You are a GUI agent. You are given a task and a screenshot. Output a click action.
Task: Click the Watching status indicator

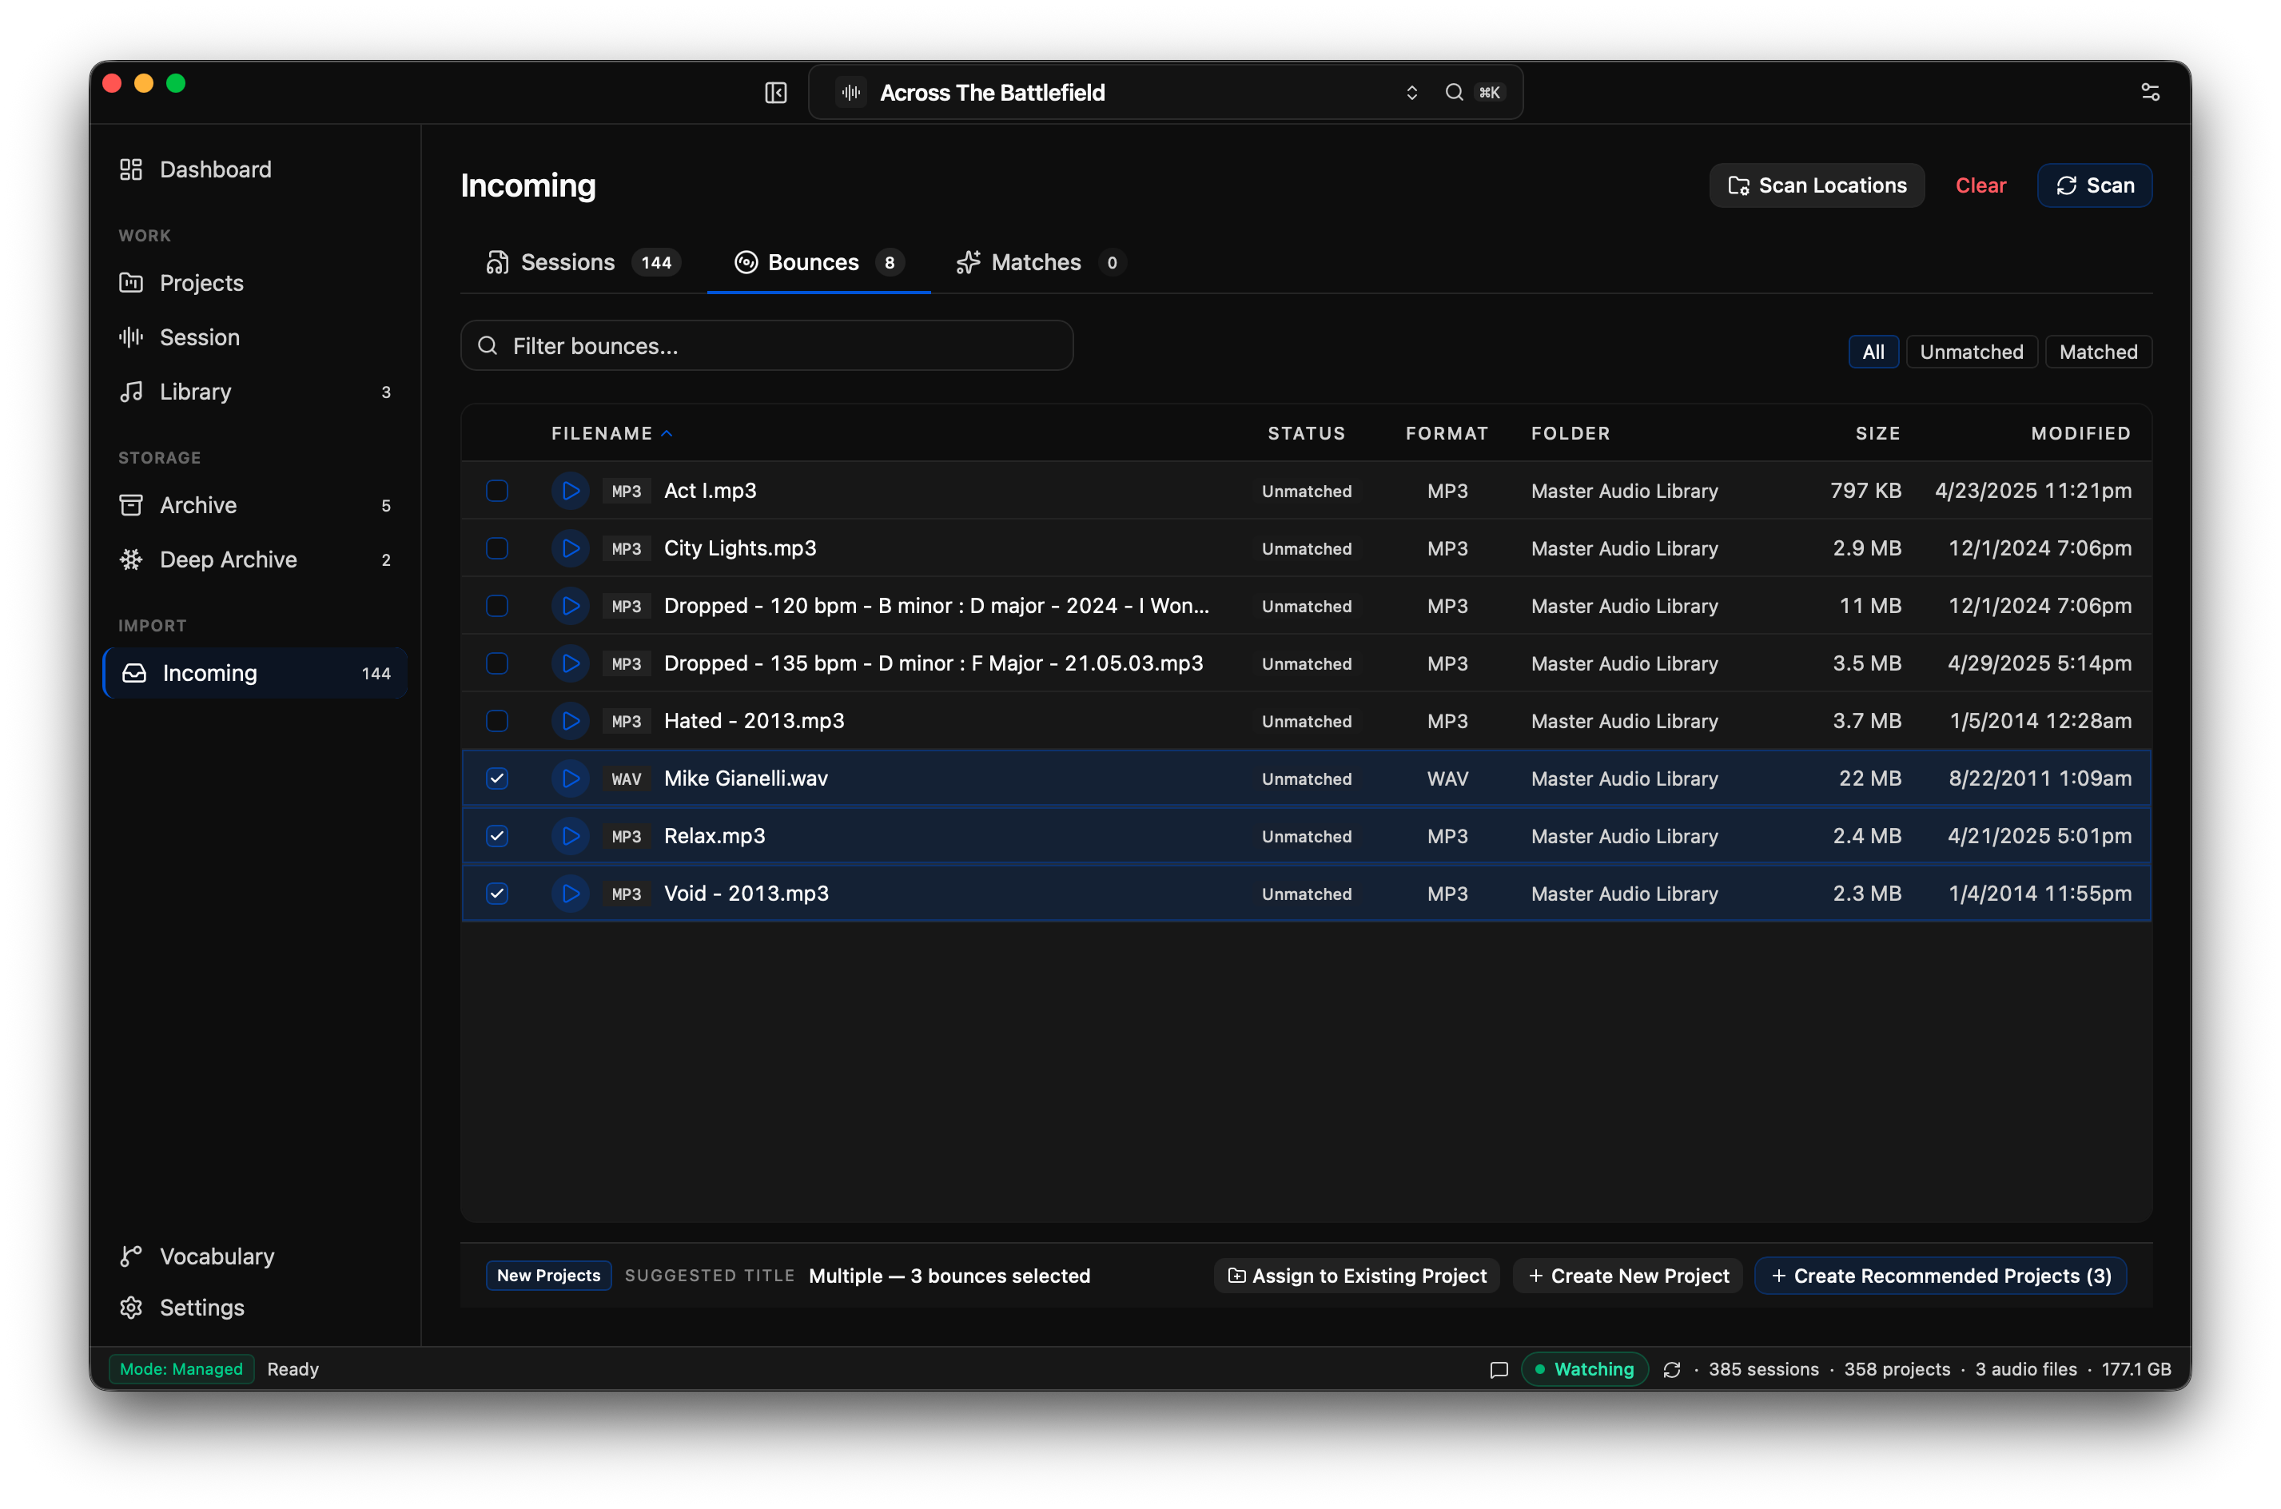coord(1583,1369)
